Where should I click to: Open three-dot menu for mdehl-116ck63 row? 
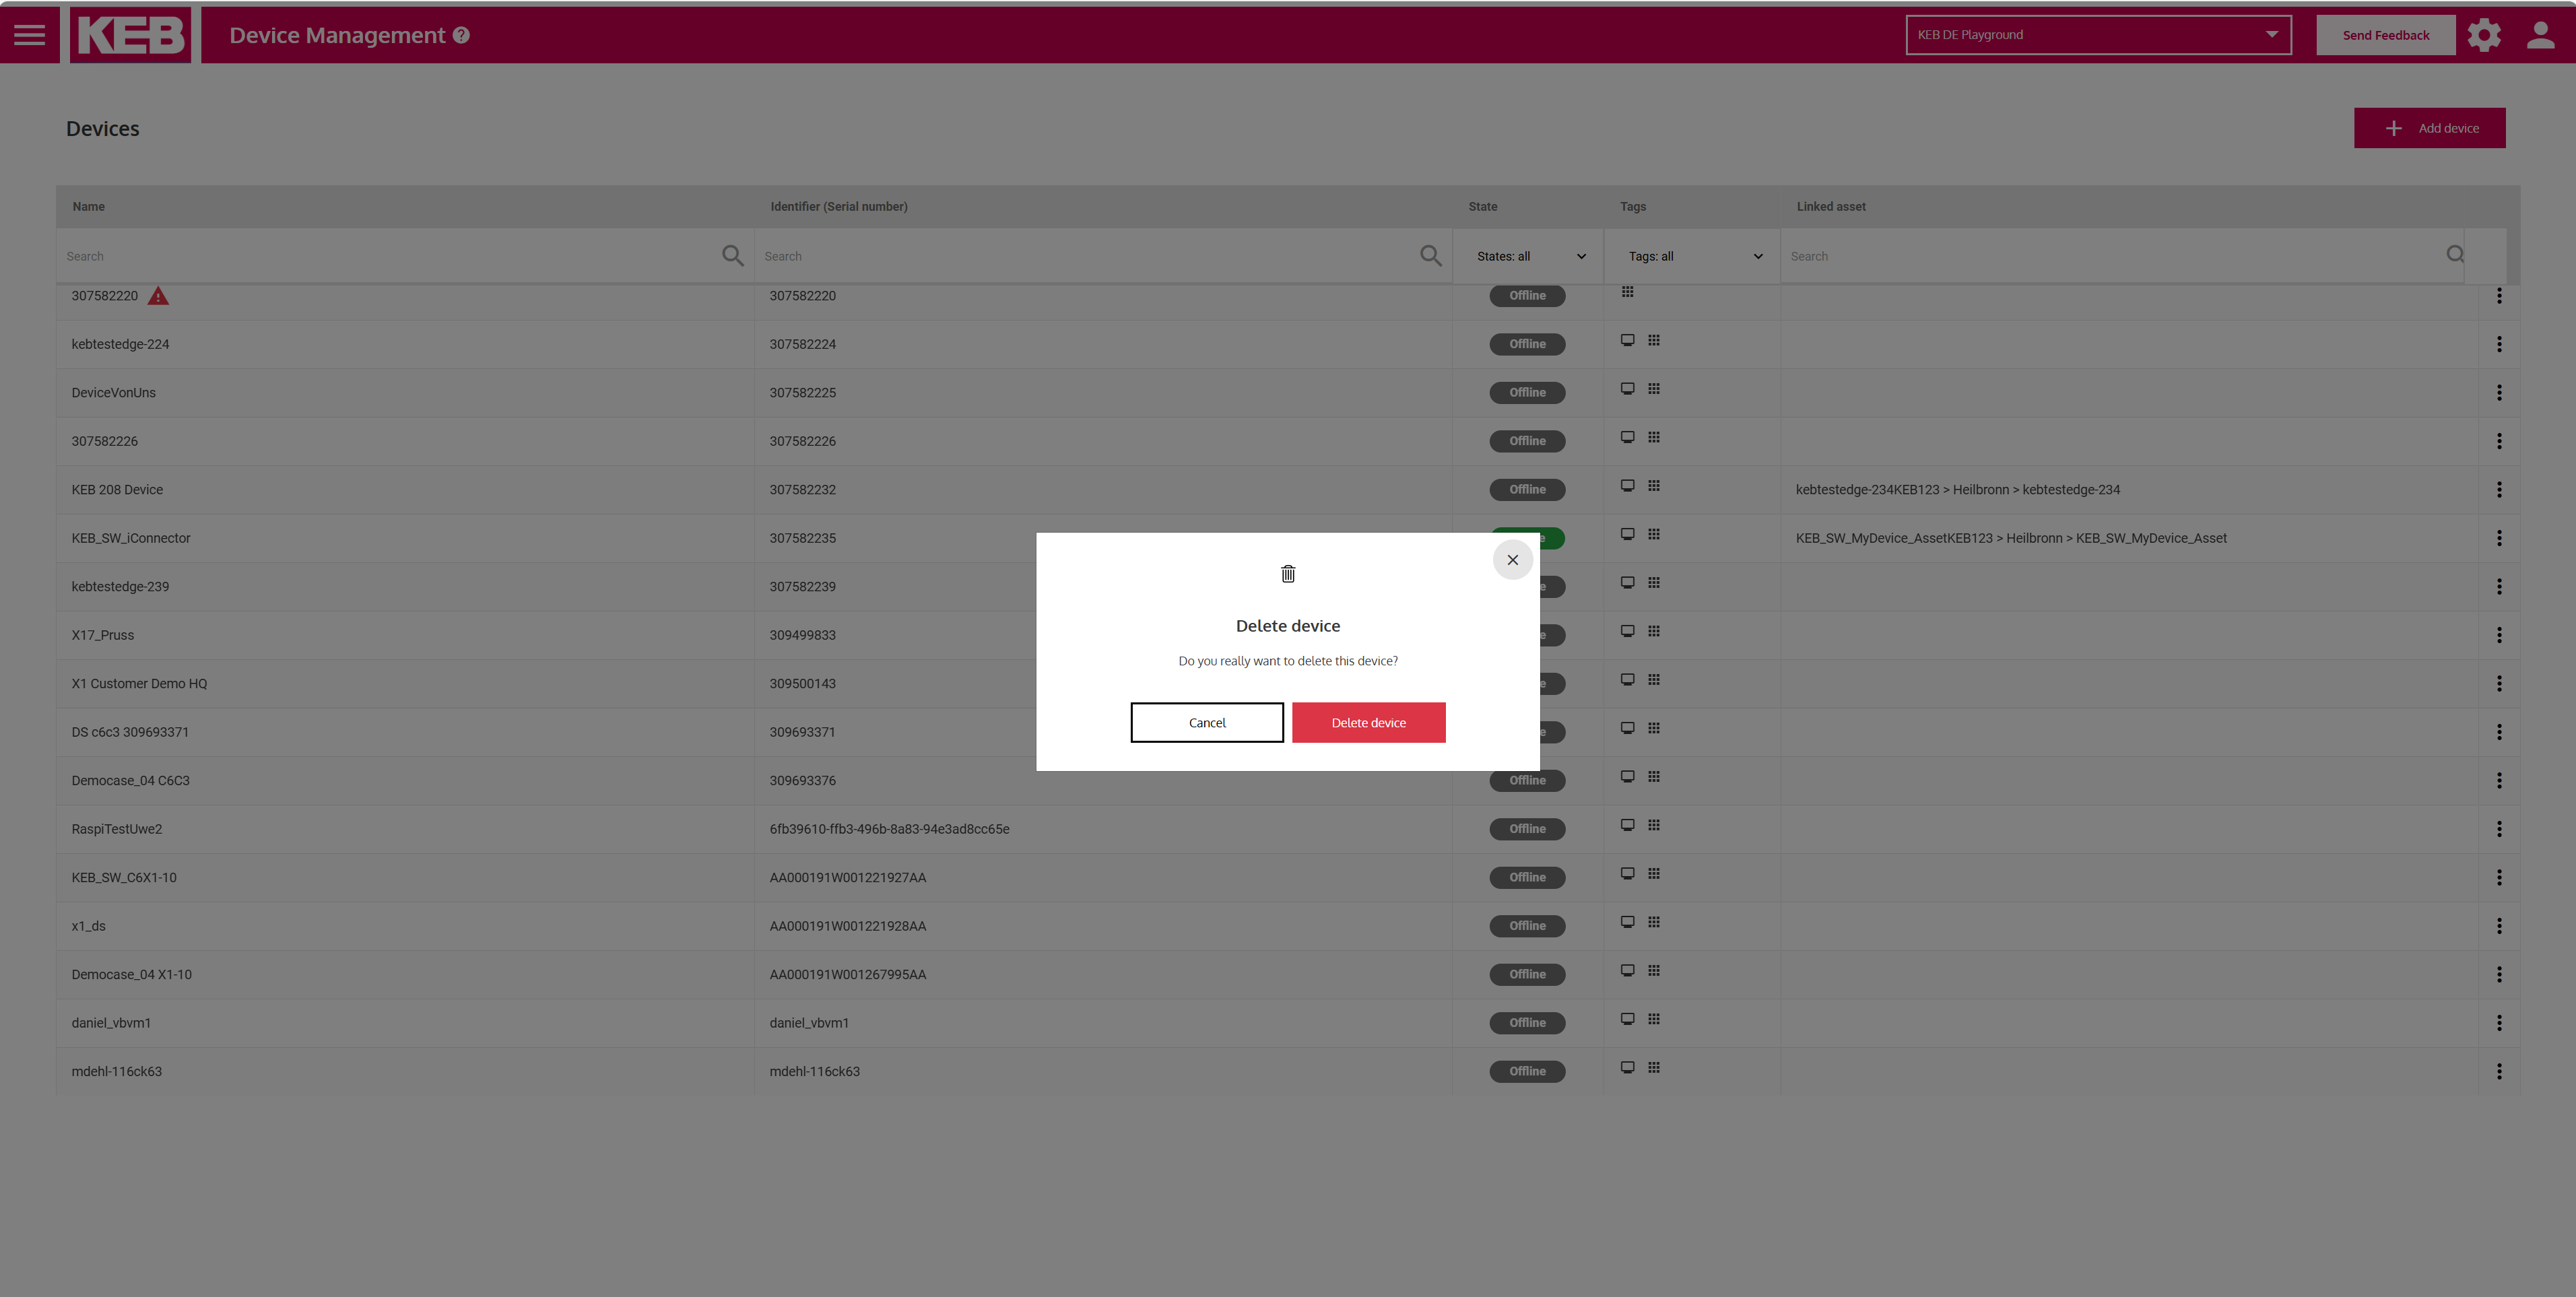click(2498, 1071)
